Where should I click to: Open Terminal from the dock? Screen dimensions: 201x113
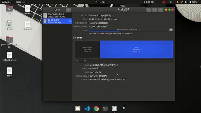coord(105,109)
